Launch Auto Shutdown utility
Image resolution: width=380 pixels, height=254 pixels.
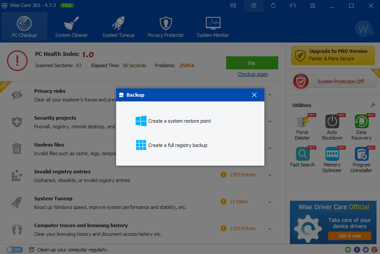(x=332, y=127)
